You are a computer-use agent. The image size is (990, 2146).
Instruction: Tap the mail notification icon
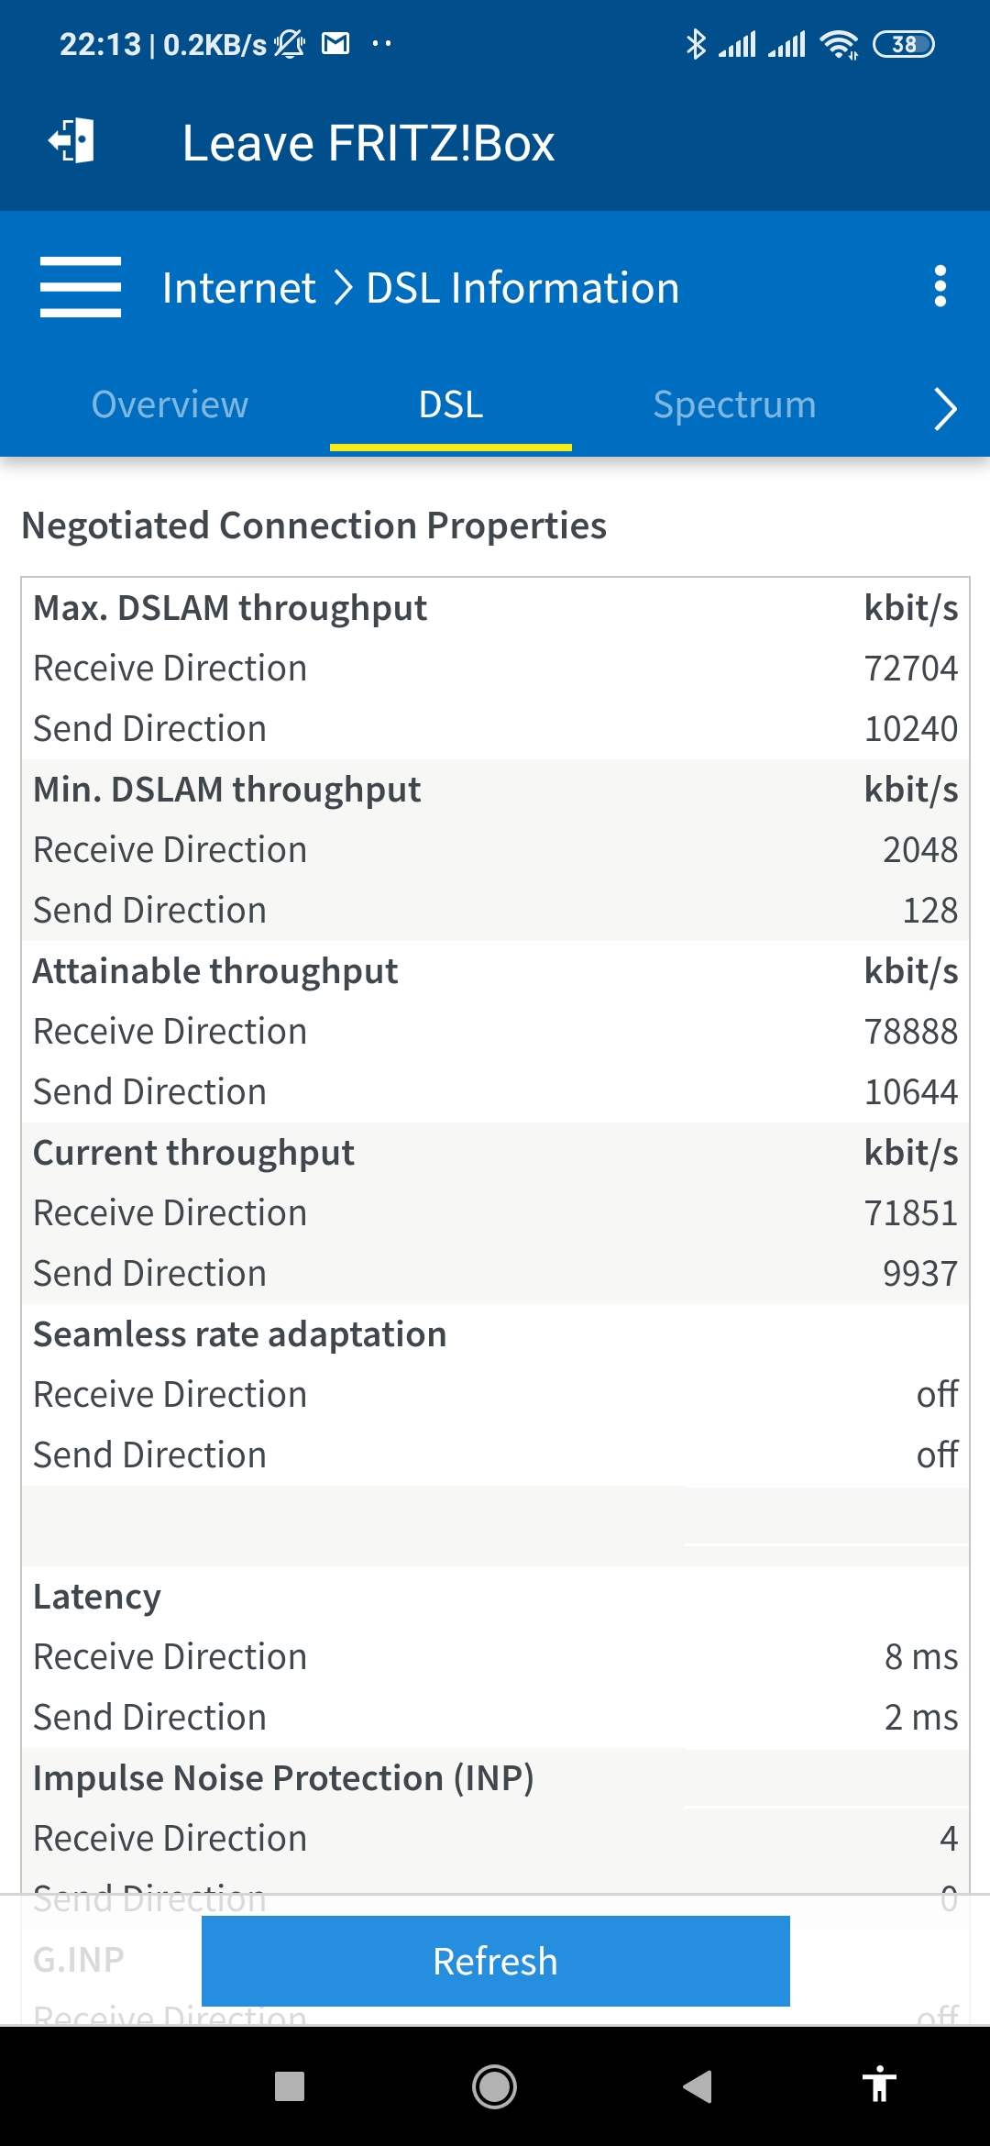335,43
